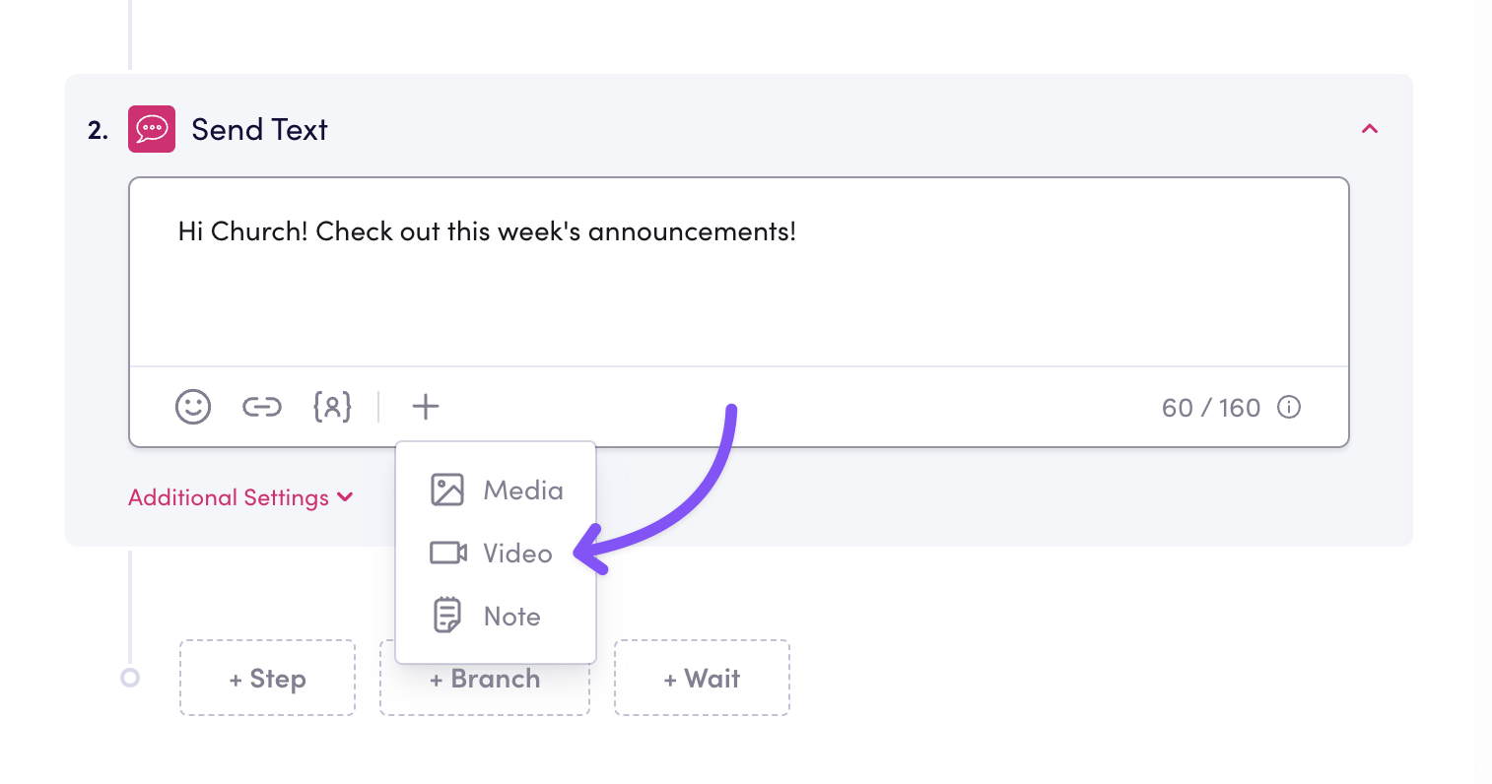1492x784 pixels.
Task: Open the emoji picker
Action: [x=193, y=407]
